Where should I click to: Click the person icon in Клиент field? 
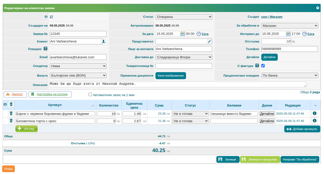103,41
